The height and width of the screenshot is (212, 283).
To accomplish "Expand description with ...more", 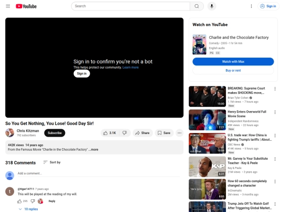I will click(93, 150).
